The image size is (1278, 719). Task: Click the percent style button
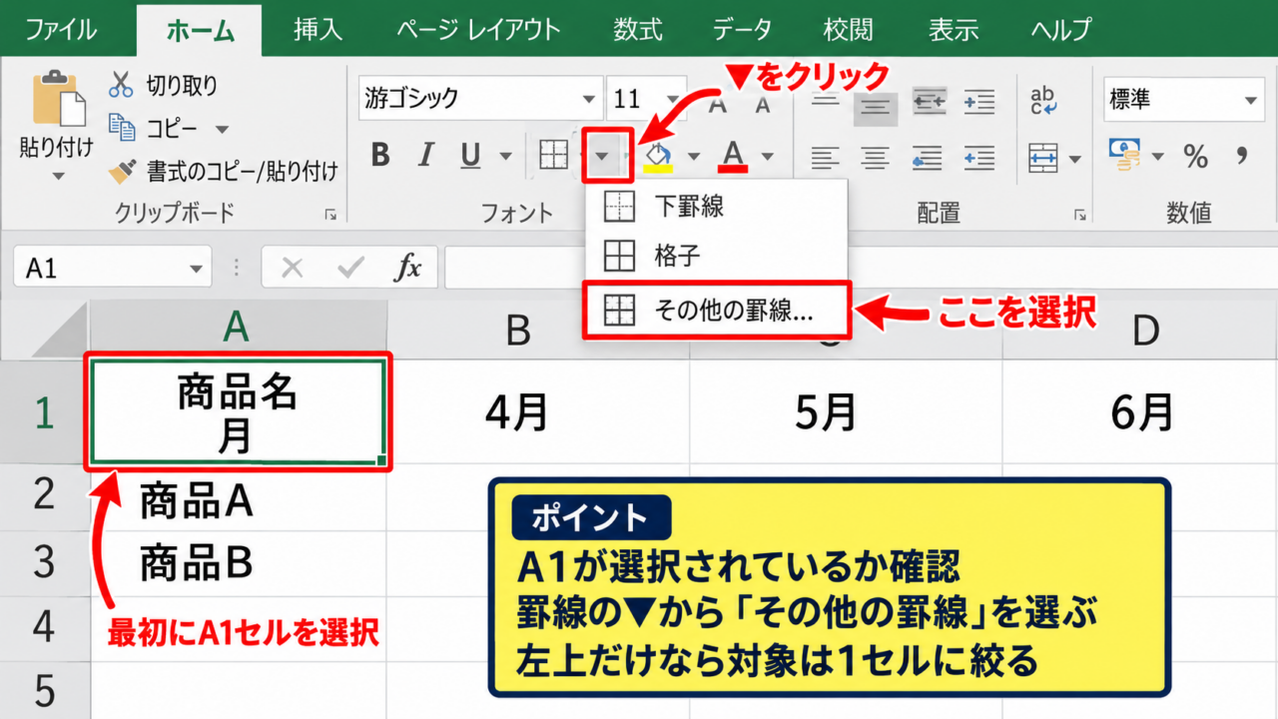(x=1195, y=156)
